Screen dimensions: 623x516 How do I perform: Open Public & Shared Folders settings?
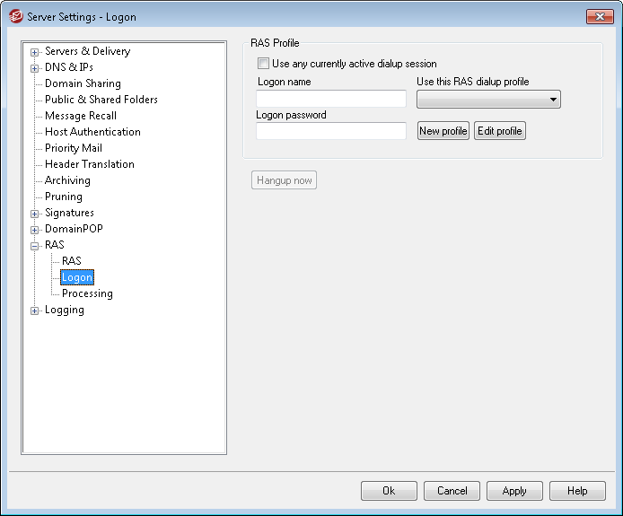(x=101, y=100)
